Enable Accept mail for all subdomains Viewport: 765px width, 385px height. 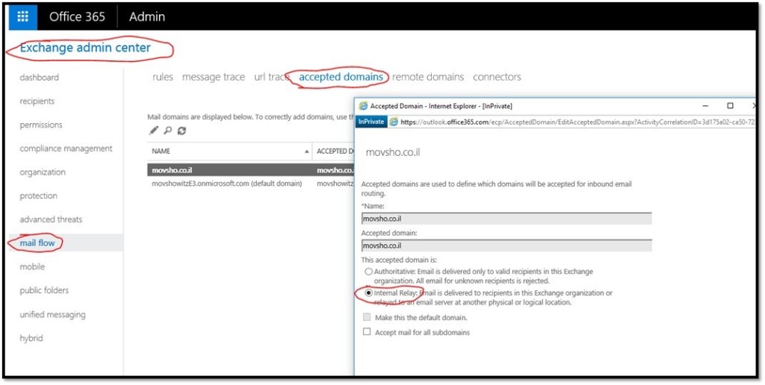tap(367, 332)
